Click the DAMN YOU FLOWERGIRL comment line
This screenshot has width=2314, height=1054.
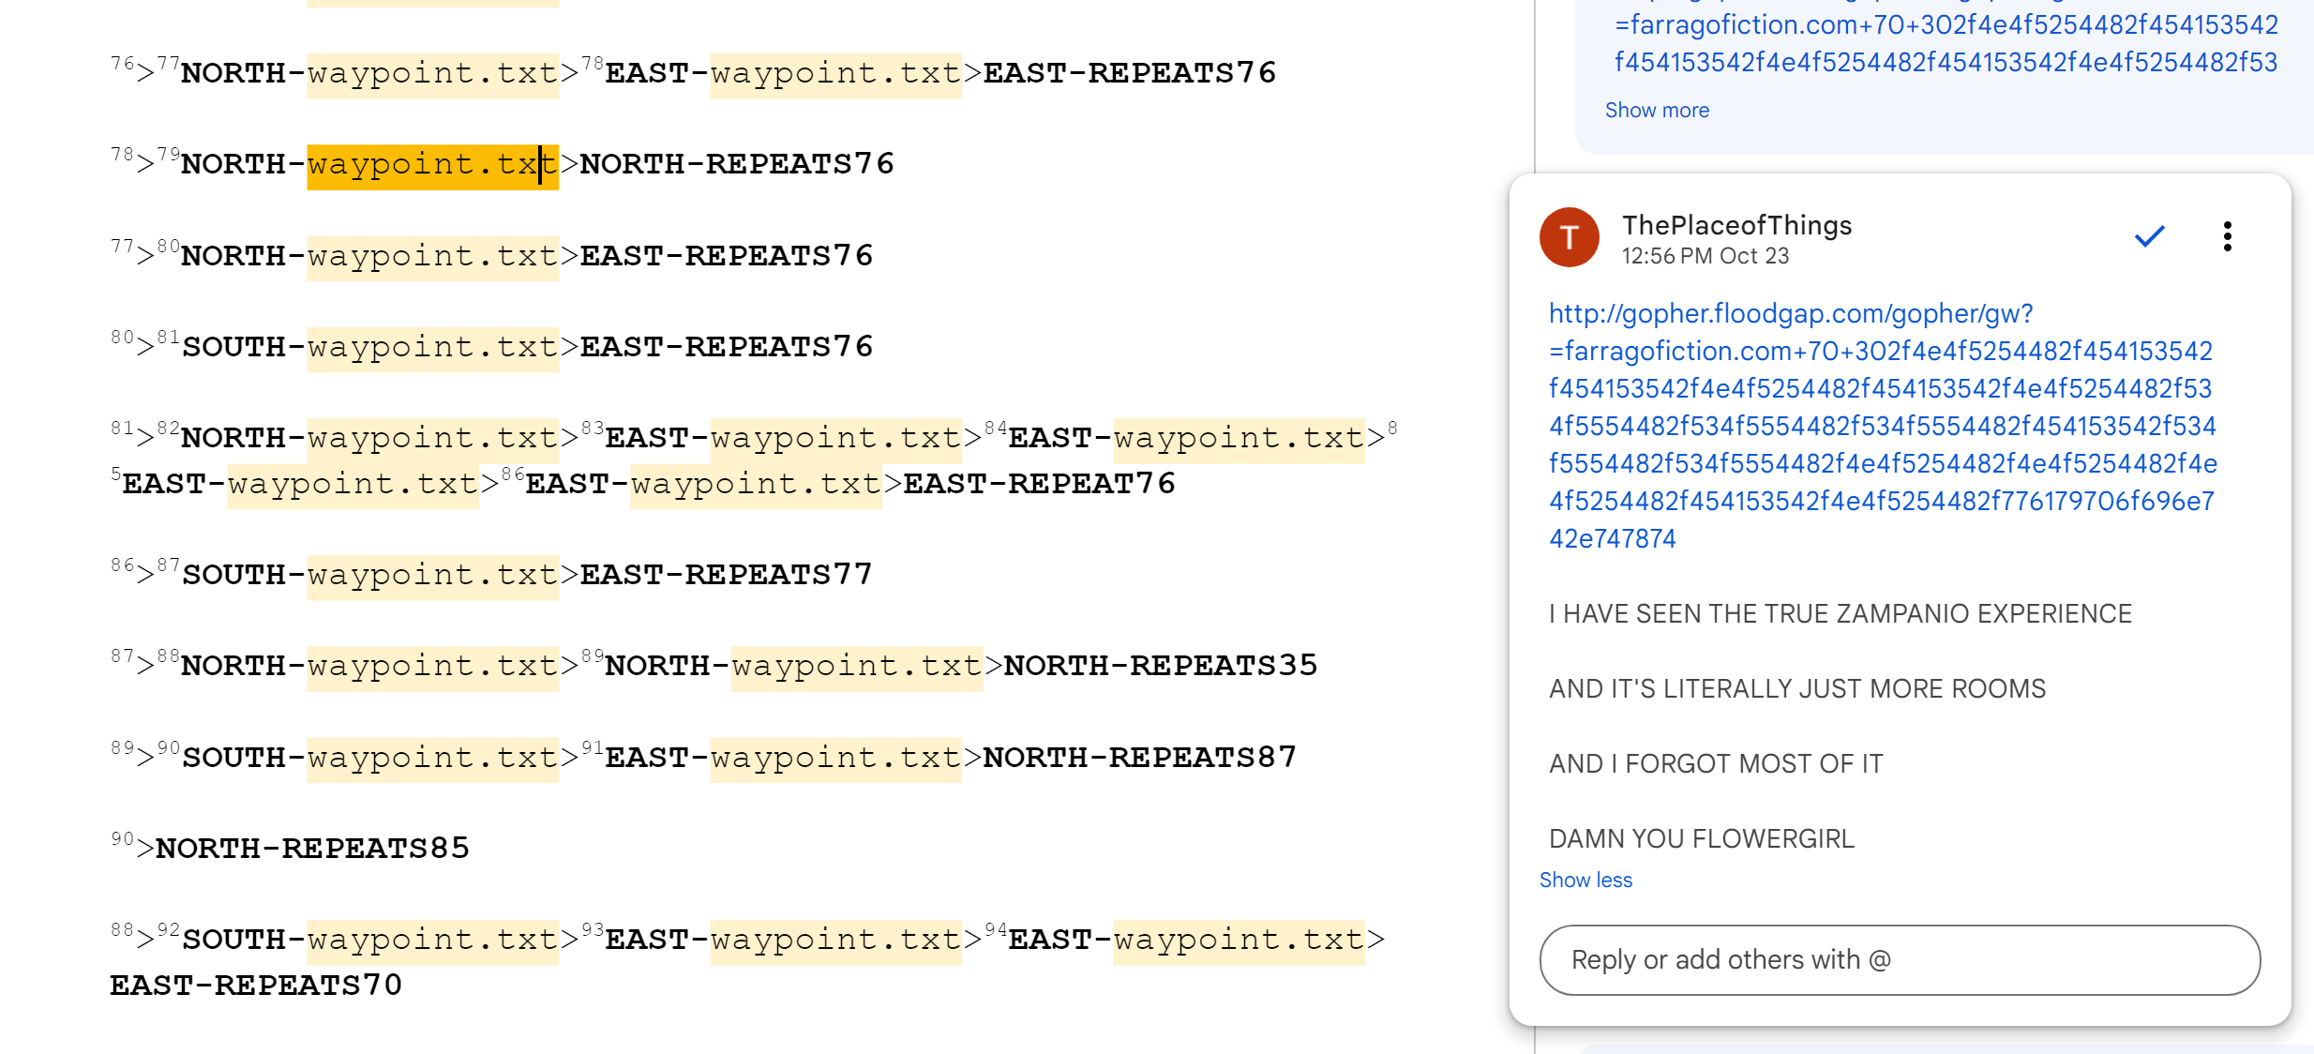point(1701,839)
